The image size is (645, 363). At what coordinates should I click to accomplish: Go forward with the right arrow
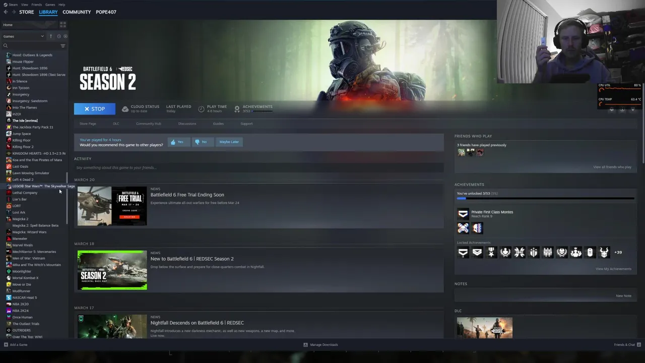click(x=13, y=12)
